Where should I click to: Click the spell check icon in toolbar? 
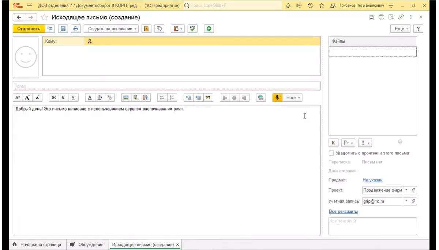192,29
